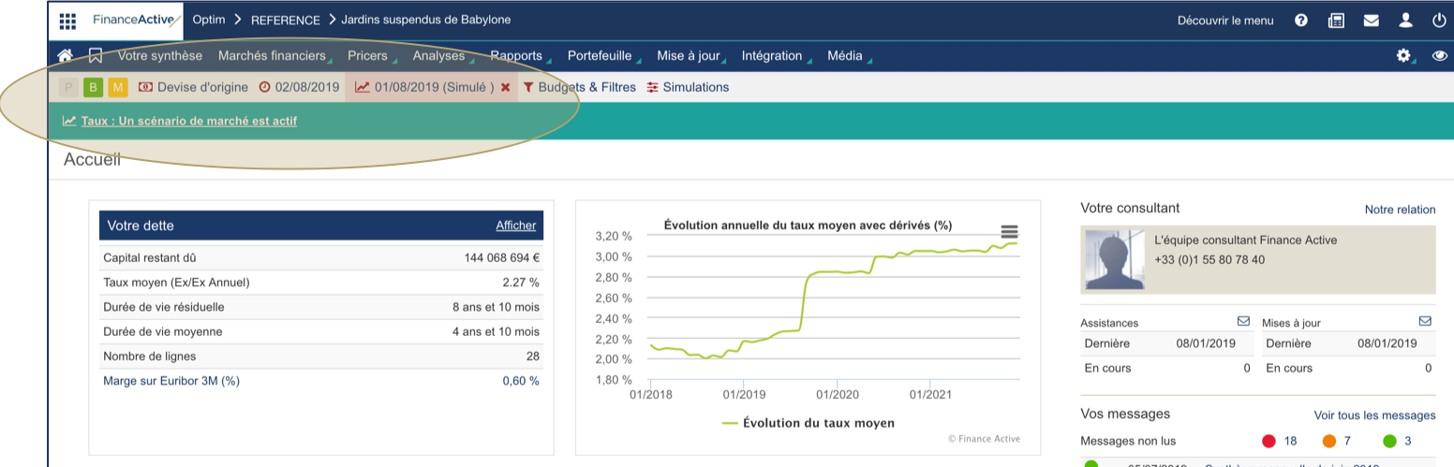Open the user profile icon
The height and width of the screenshot is (467, 1454).
point(1405,20)
